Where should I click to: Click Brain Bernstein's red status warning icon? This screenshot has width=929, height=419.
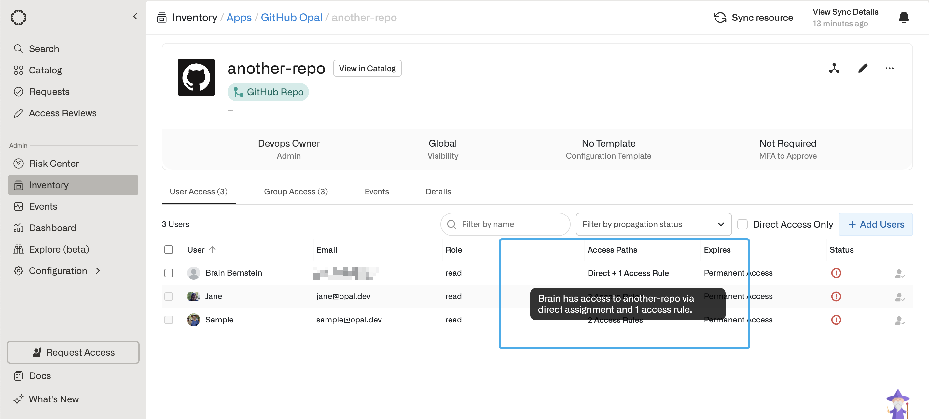(x=836, y=273)
